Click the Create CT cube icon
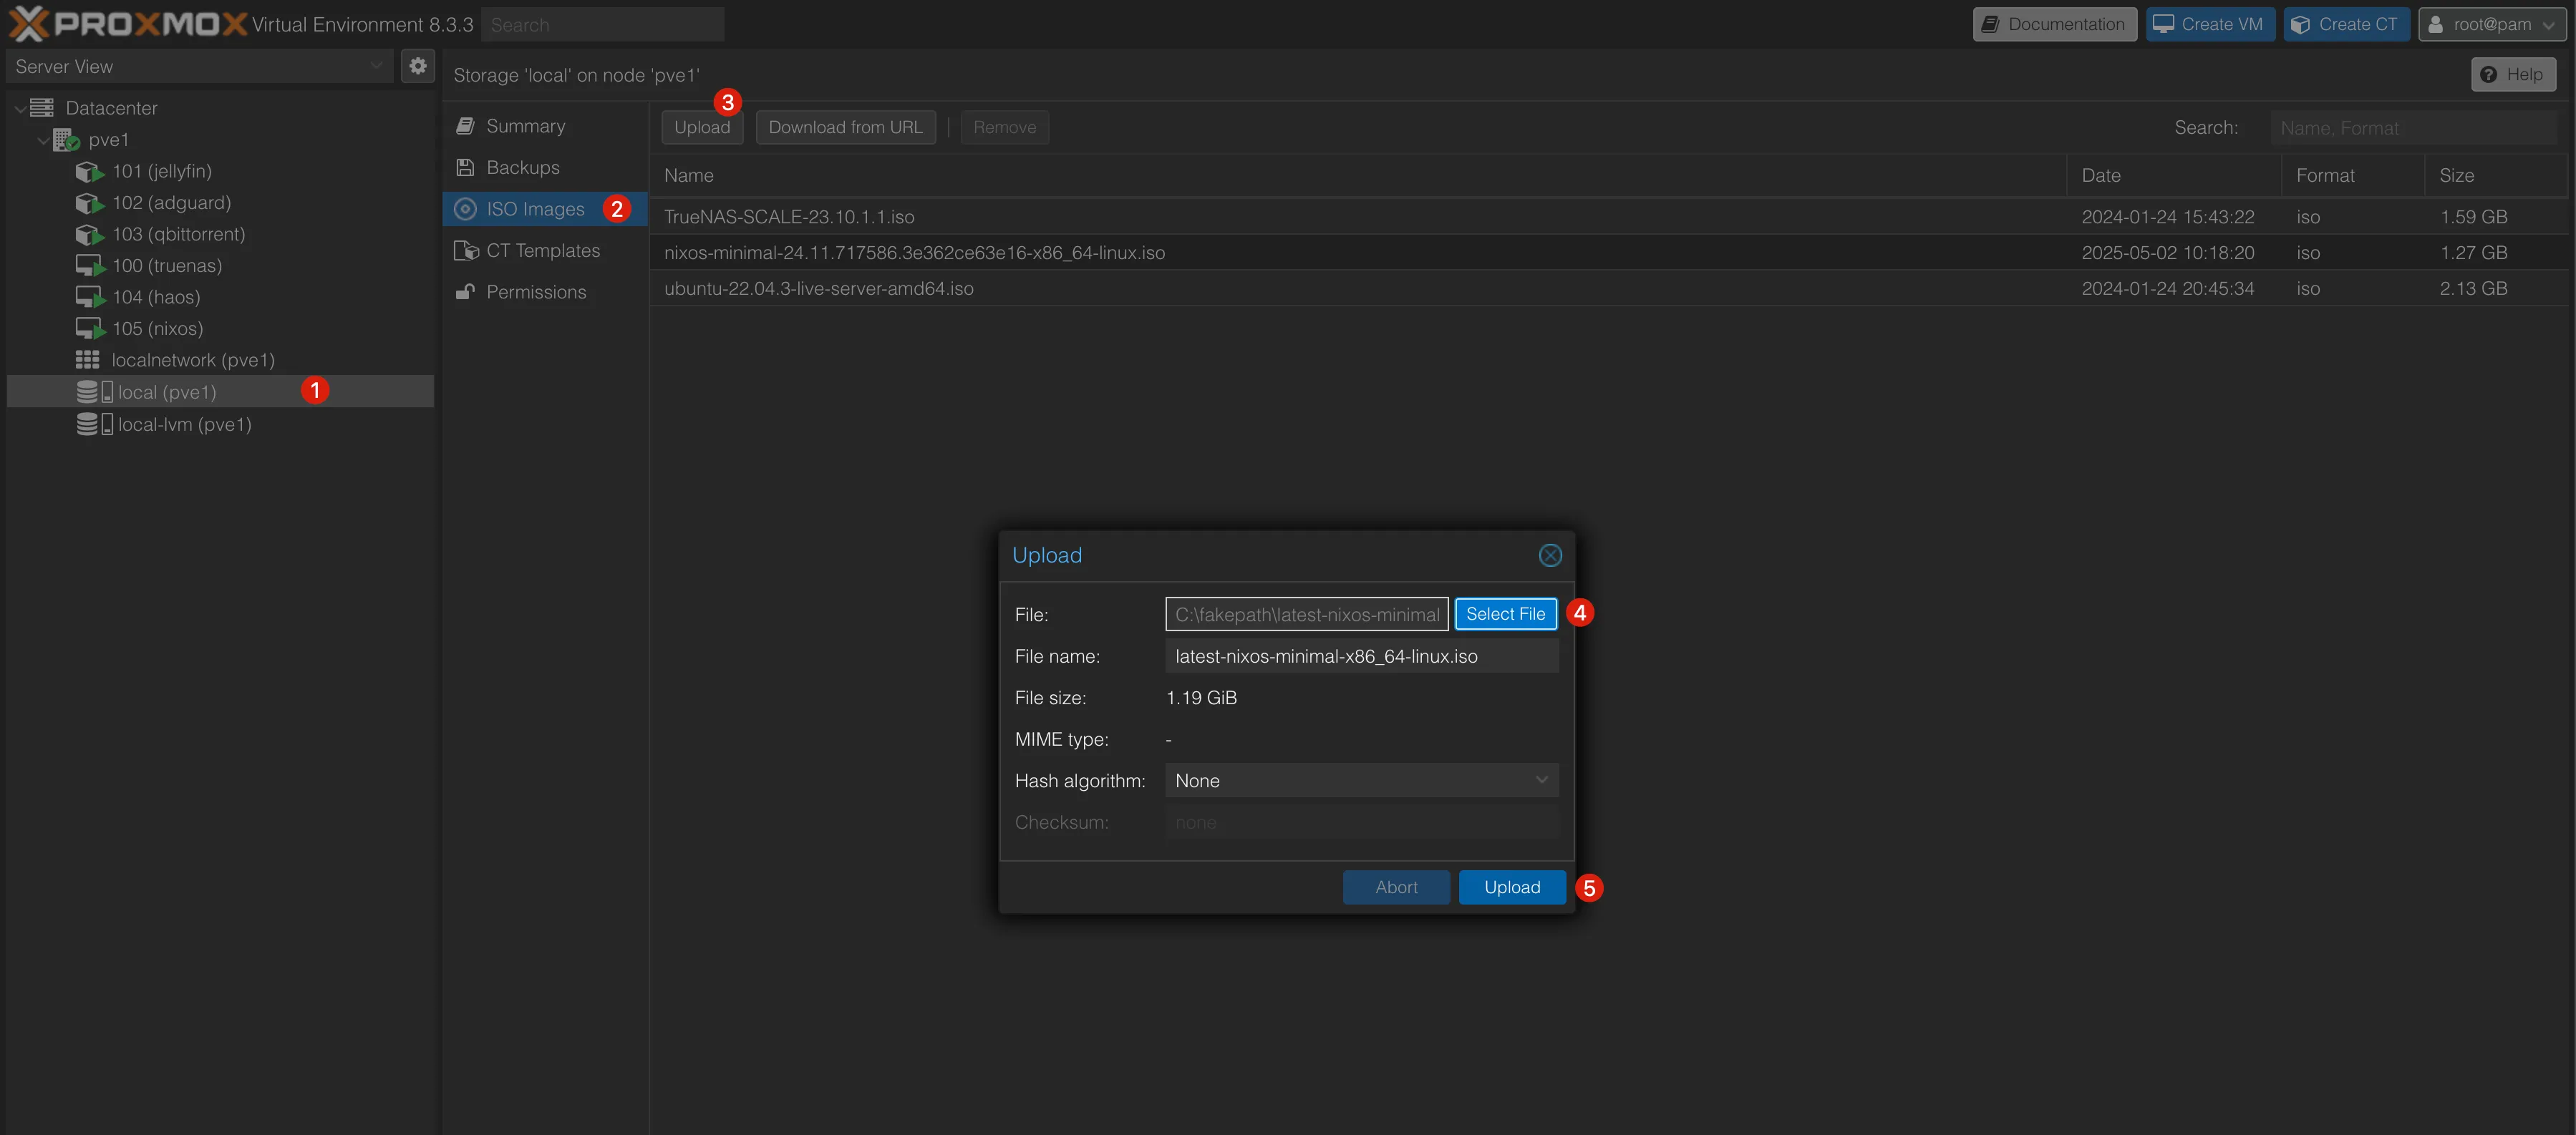Screen dimensions: 2576x1135 pyautogui.click(x=2300, y=24)
